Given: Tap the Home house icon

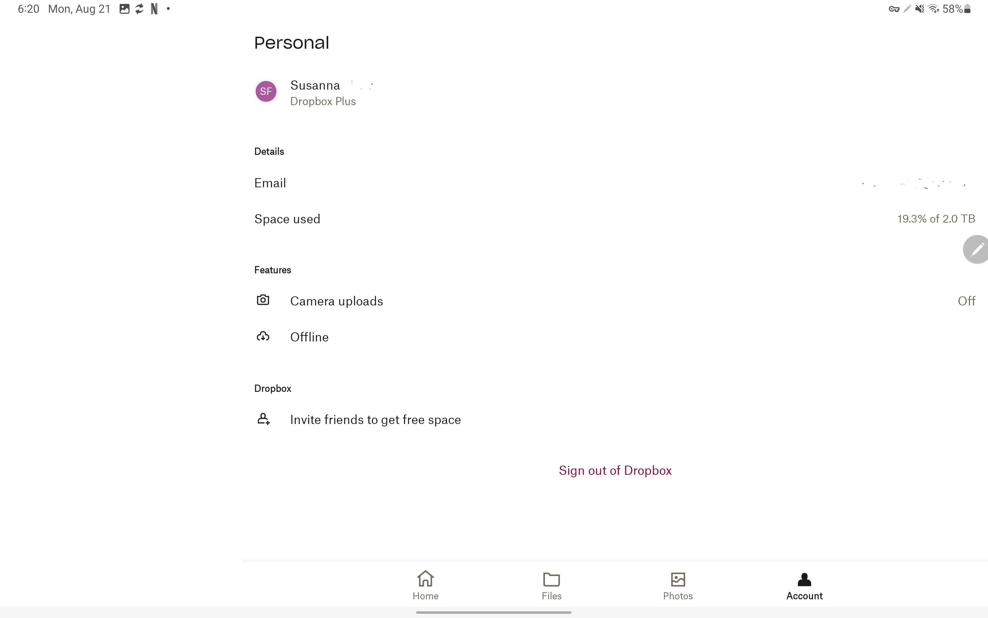Looking at the screenshot, I should pos(425,579).
